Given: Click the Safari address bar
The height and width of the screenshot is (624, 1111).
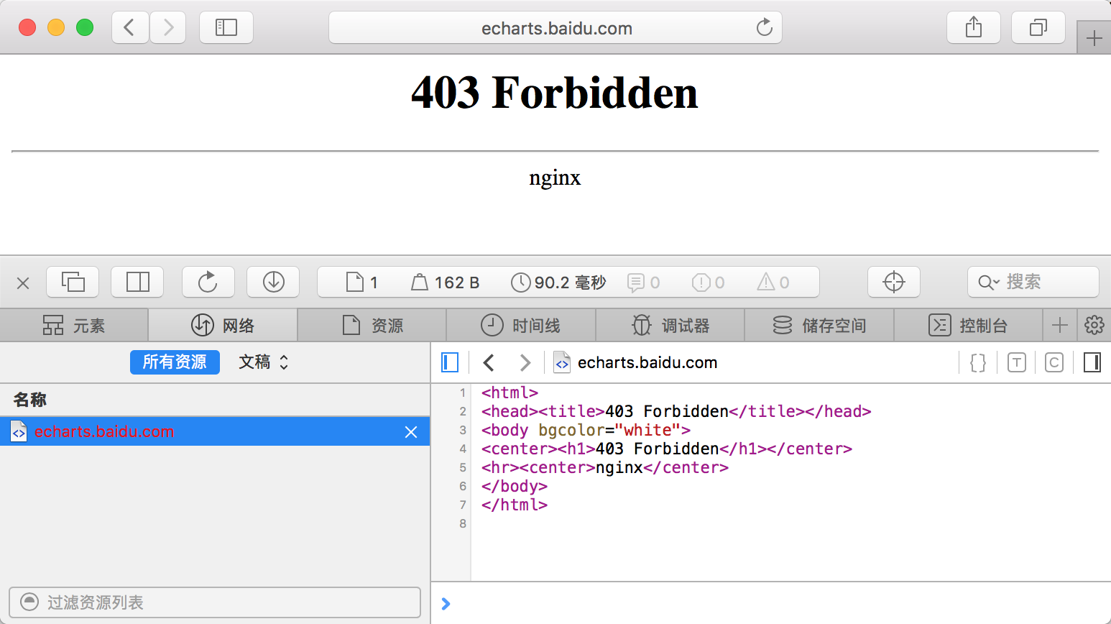Looking at the screenshot, I should pos(555,28).
